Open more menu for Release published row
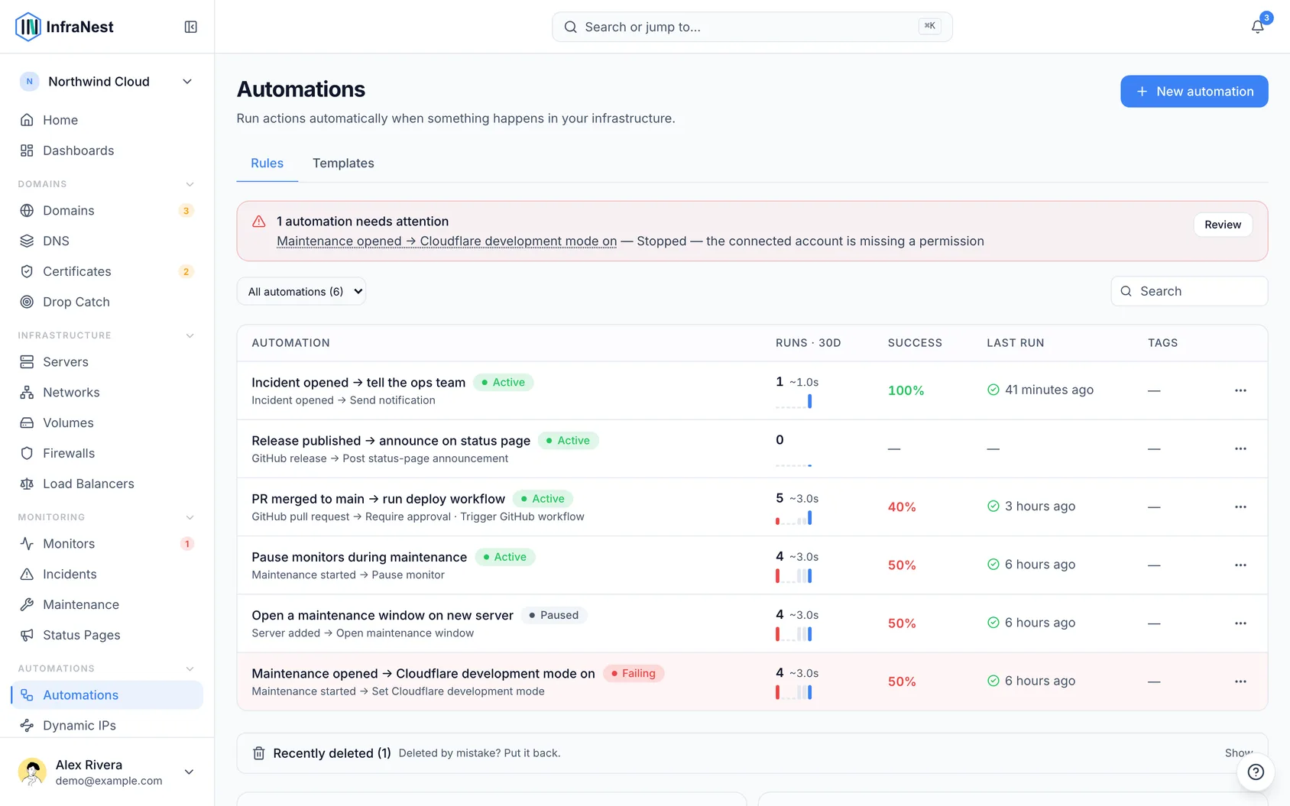 point(1240,448)
